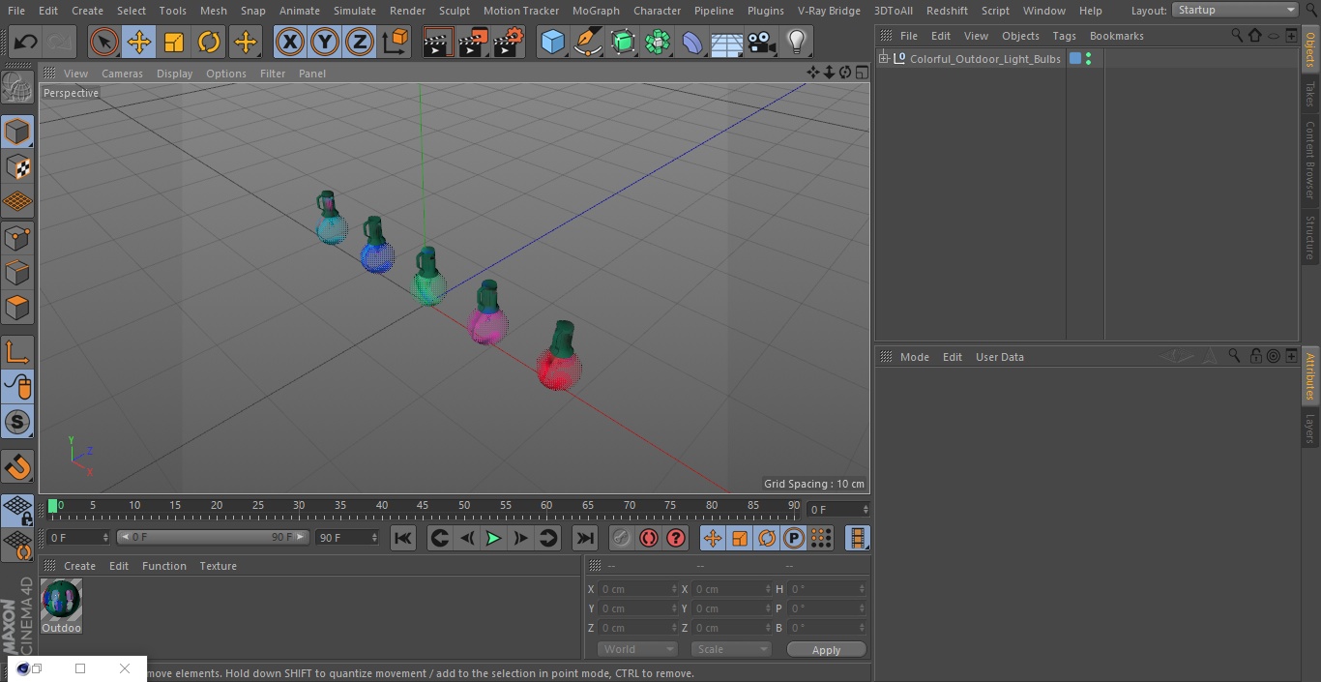Image resolution: width=1321 pixels, height=682 pixels.
Task: Toggle Parameter keyframe recording P icon
Action: [794, 539]
